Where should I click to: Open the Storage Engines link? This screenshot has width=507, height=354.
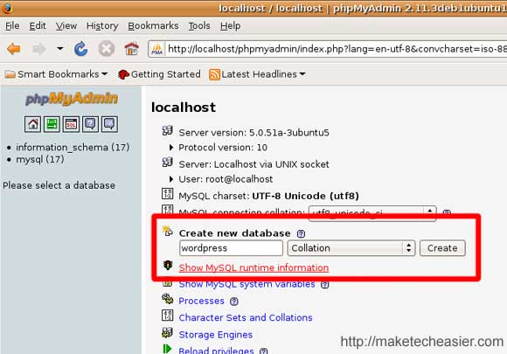216,335
